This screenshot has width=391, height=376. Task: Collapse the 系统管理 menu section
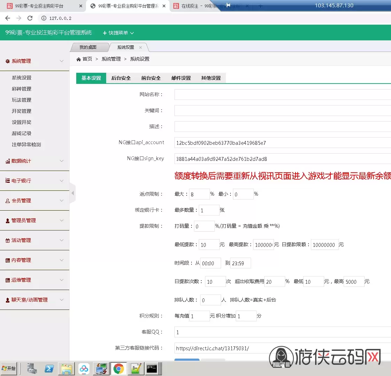click(62, 61)
